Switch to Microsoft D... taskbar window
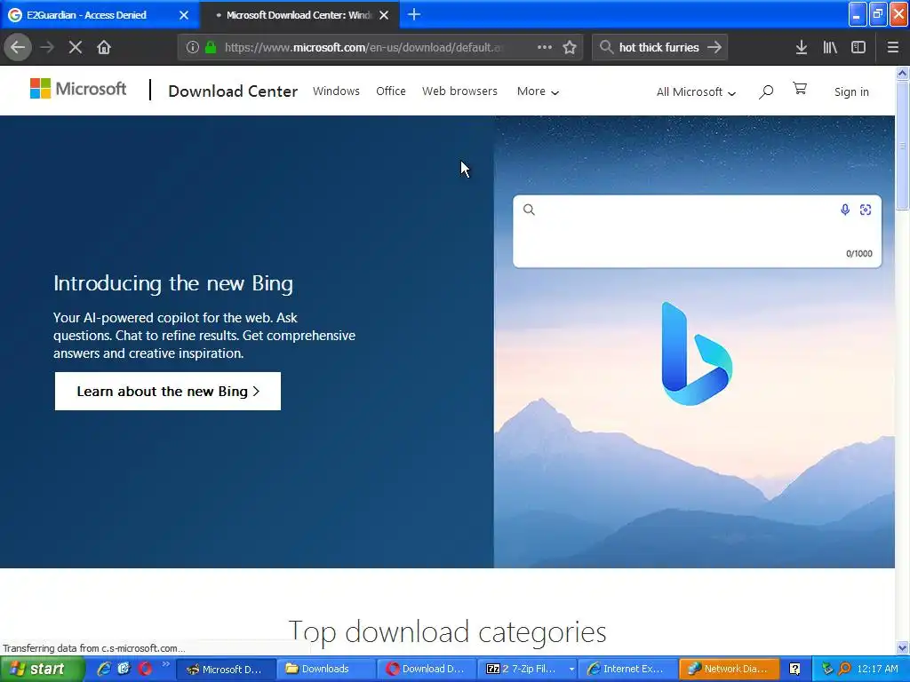 point(225,670)
